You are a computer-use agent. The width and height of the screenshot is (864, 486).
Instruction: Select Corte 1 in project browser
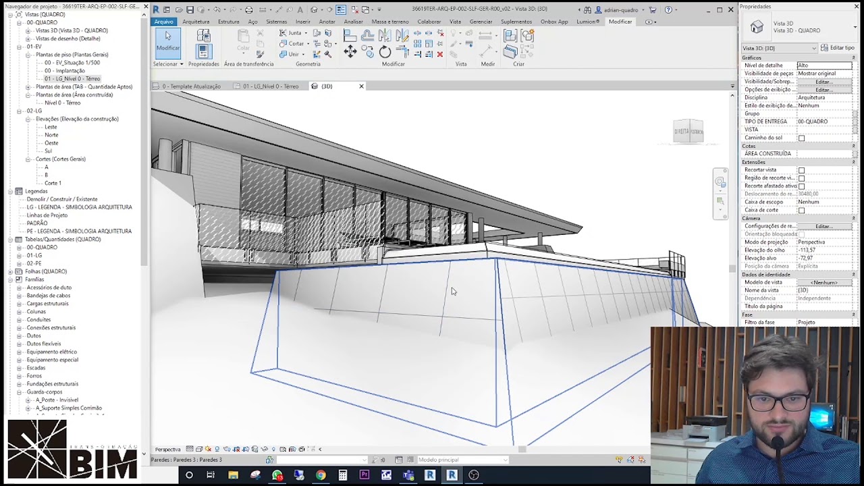[53, 183]
